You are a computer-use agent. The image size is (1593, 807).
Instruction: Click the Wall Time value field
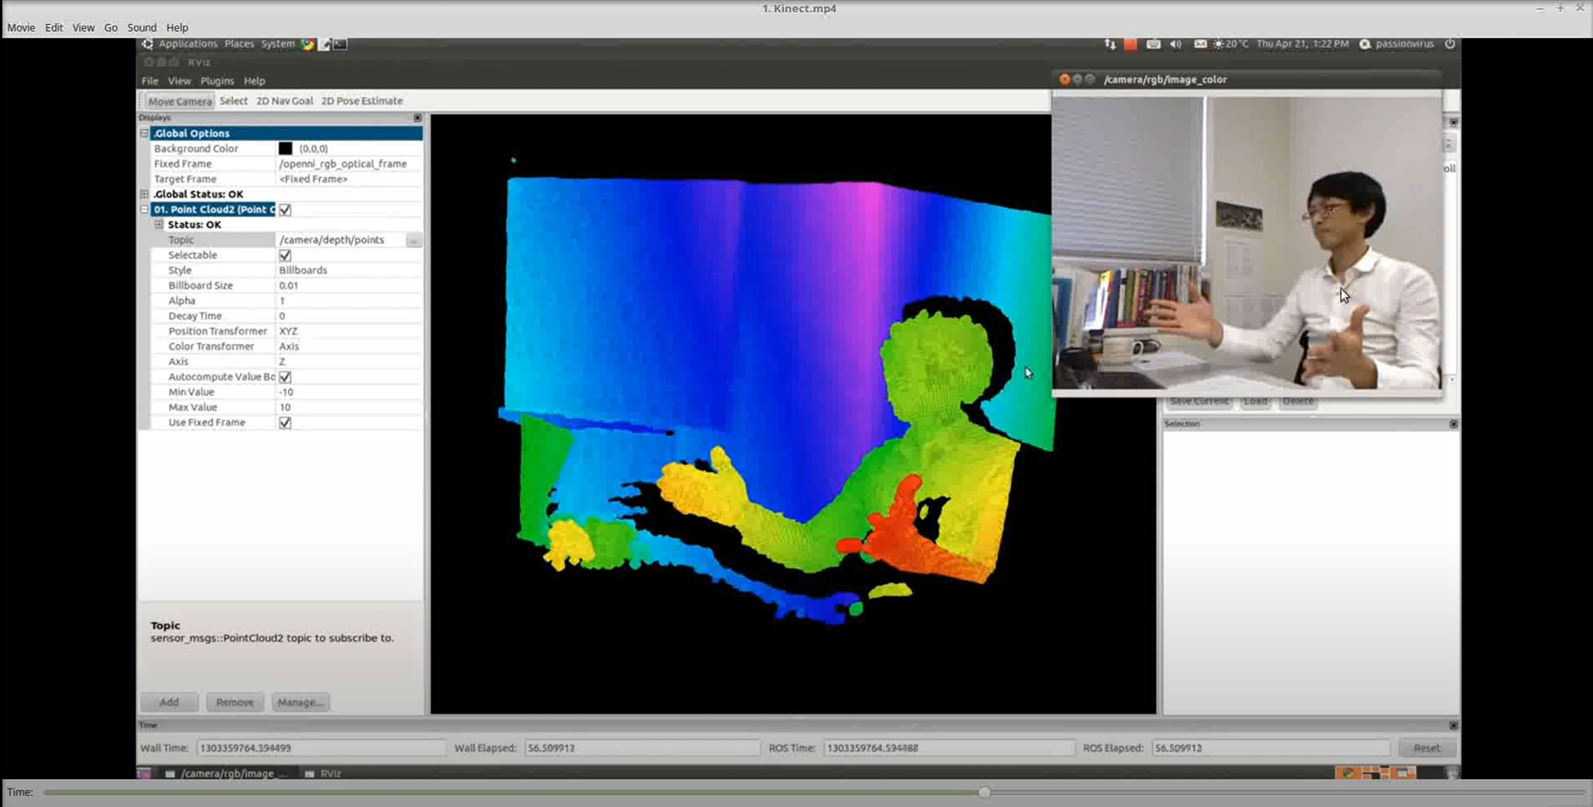pos(321,748)
